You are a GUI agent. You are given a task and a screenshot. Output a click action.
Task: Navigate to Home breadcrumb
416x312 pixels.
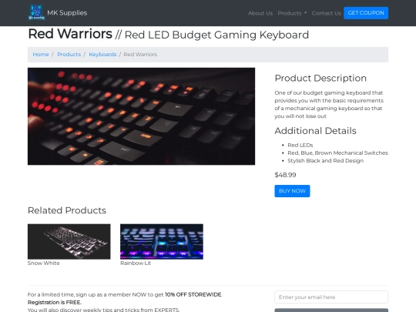pyautogui.click(x=41, y=55)
